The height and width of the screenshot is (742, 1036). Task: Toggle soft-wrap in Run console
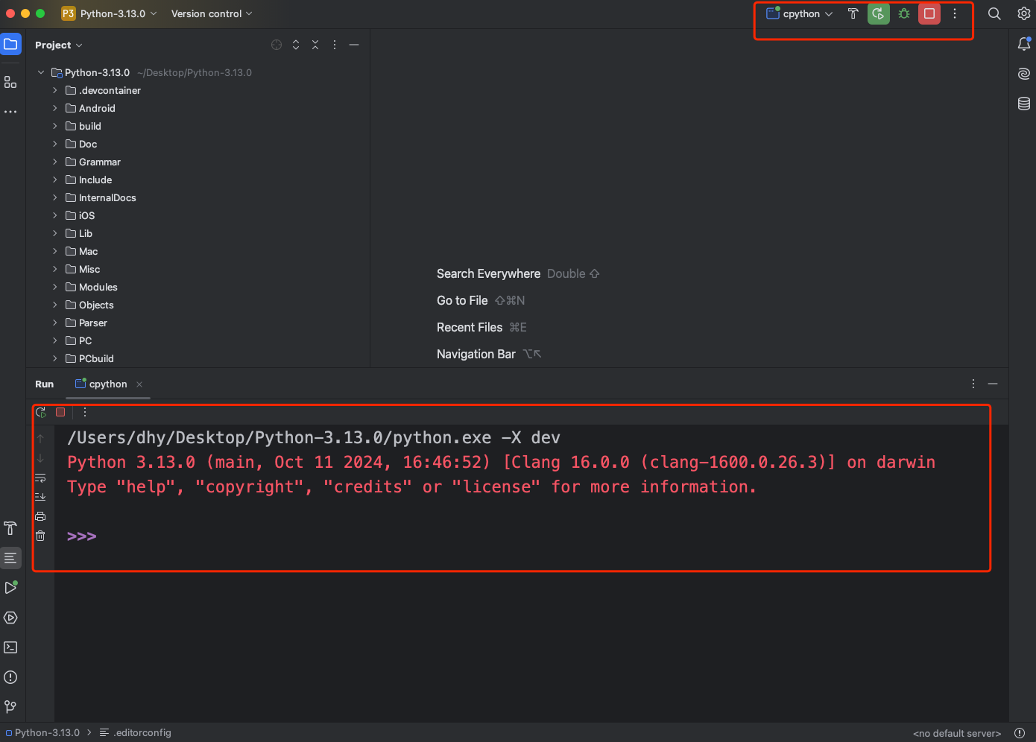click(40, 478)
